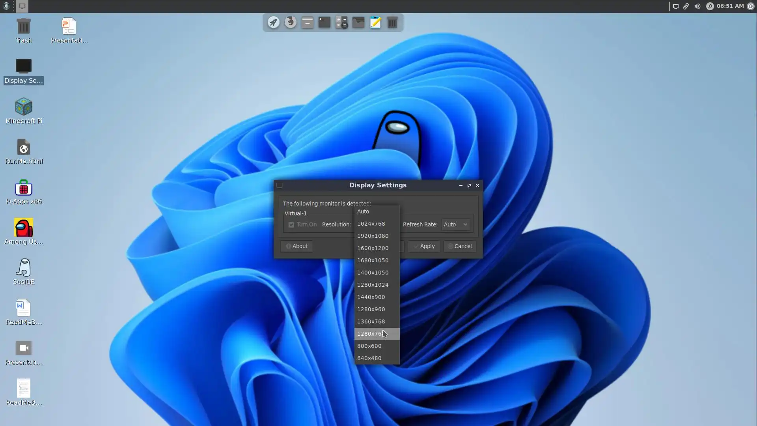The height and width of the screenshot is (426, 757).
Task: Click the Apply button
Action: click(424, 246)
